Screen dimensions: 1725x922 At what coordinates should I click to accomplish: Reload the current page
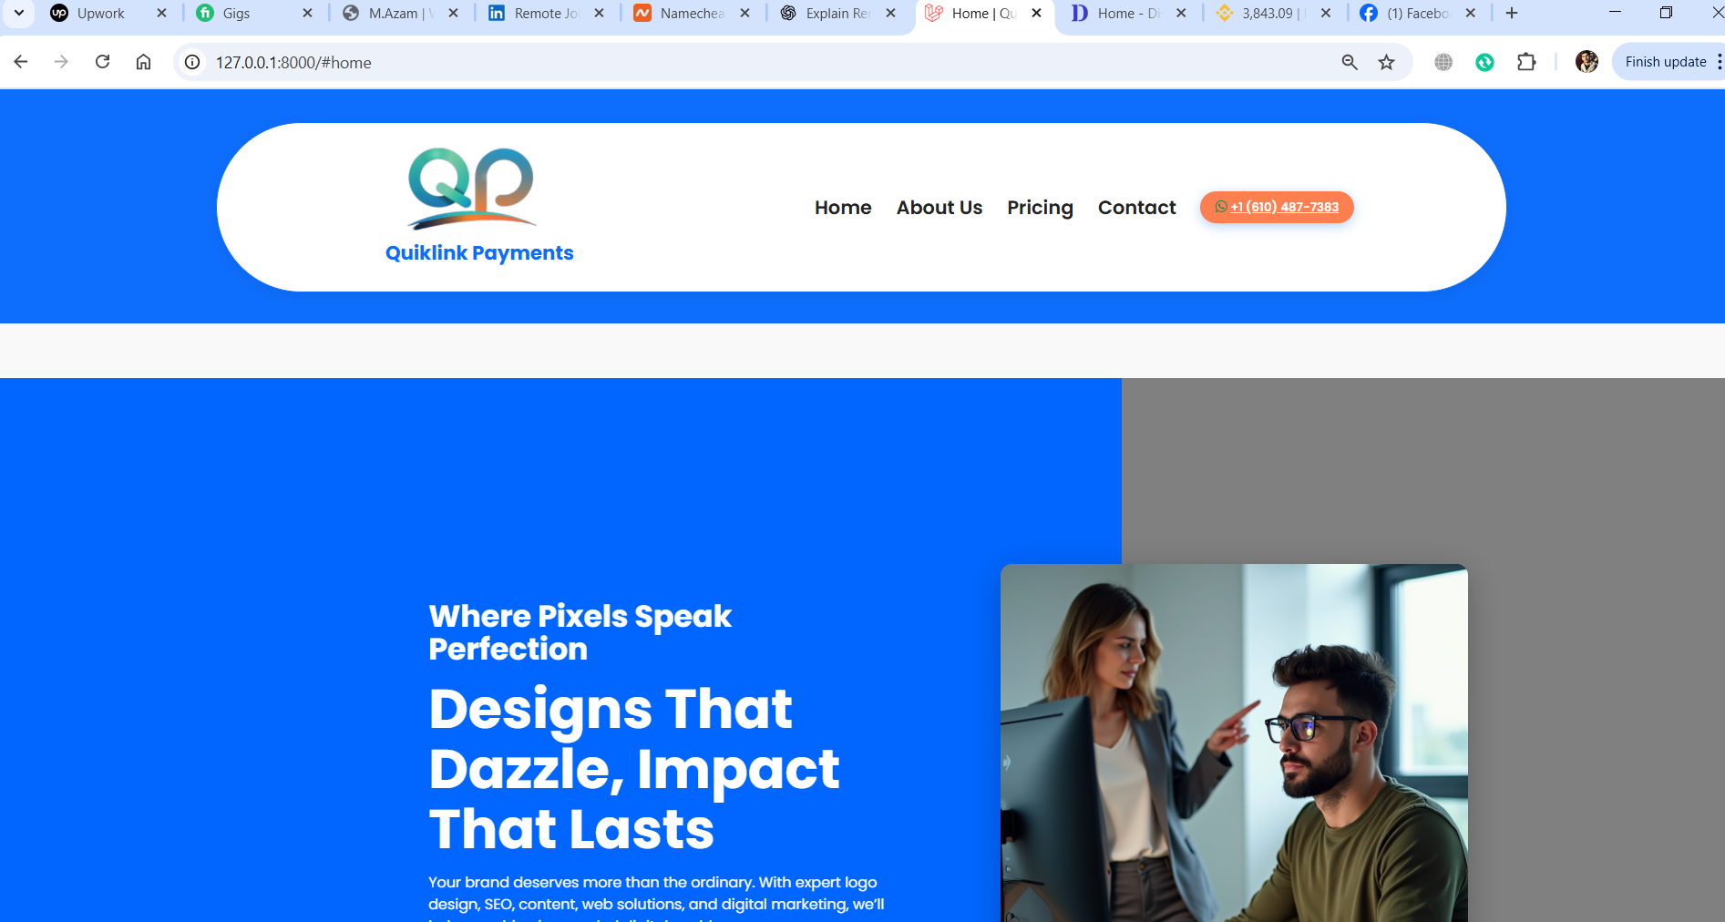pos(102,62)
